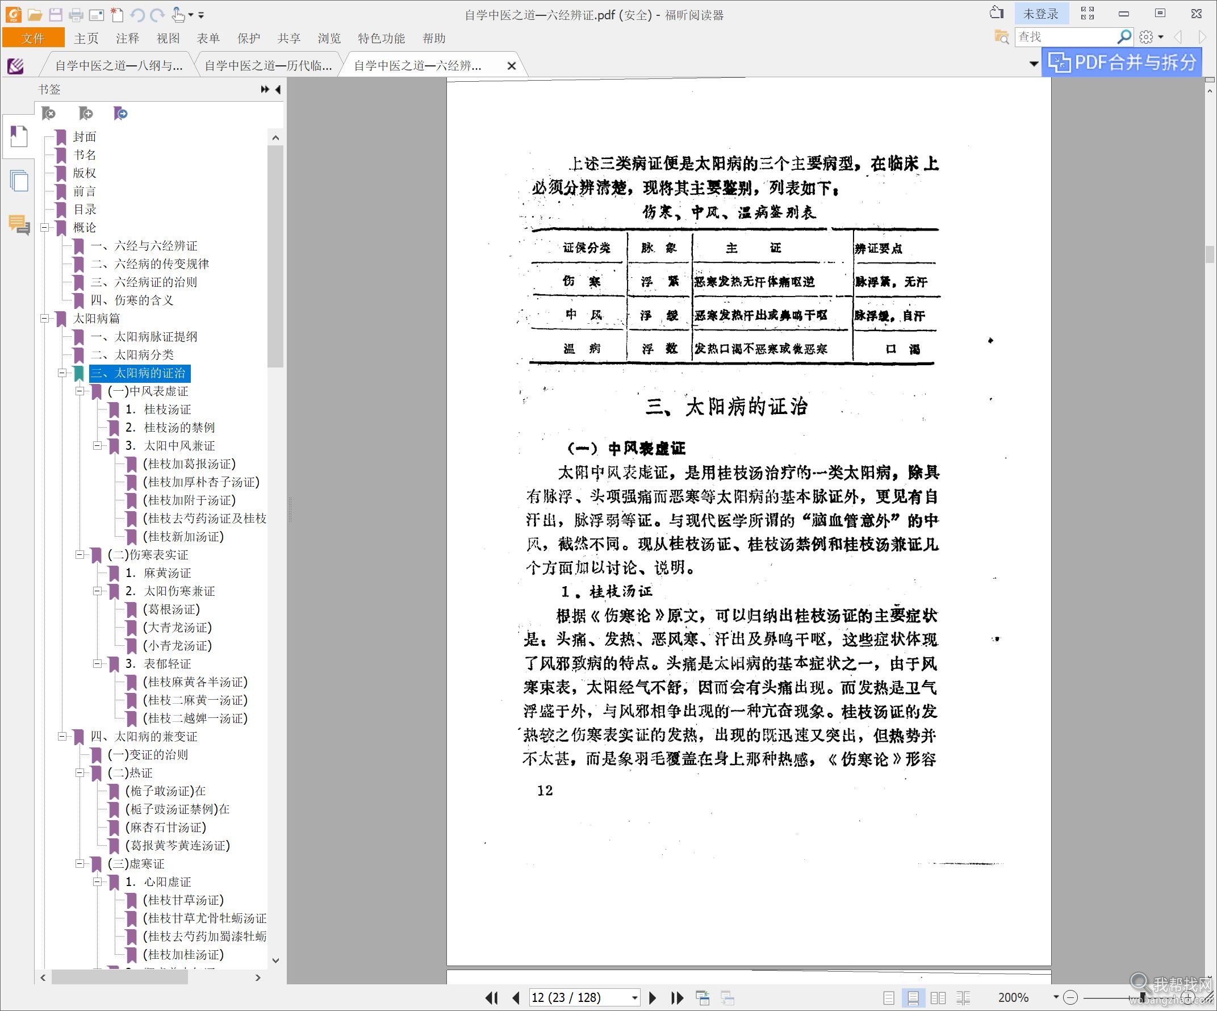
Task: Collapse the 太阳病篇 bookmark node
Action: (x=45, y=318)
